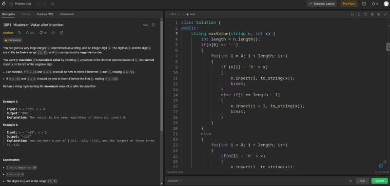The image size is (390, 186).
Task: Pick a random problem with shuffle icon
Action: click(53, 4)
